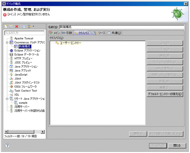190x153 pixels.
Task: Open the filter configurations toolbar icon
Action: pyautogui.click(x=29, y=26)
